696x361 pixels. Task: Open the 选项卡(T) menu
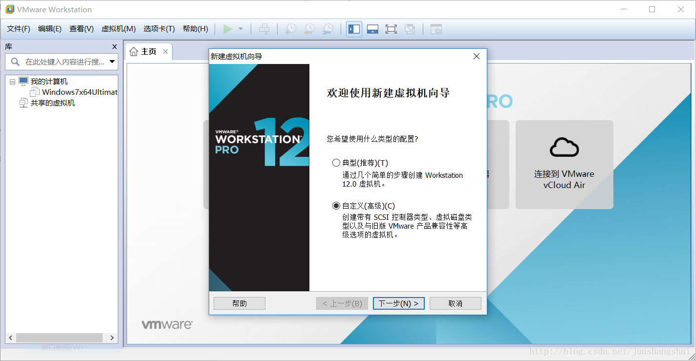tap(159, 29)
